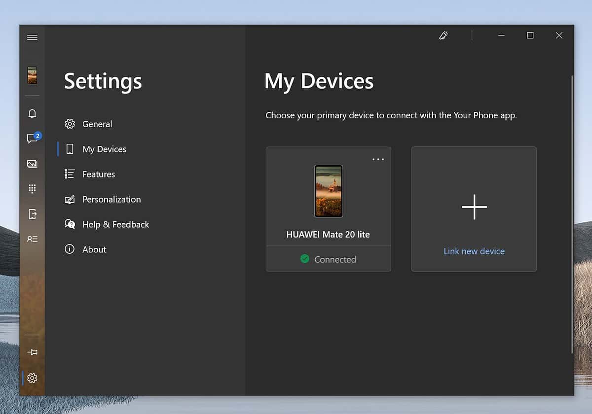Screen dimensions: 592x414
Task: Open the Photos section
Action: tap(32, 164)
